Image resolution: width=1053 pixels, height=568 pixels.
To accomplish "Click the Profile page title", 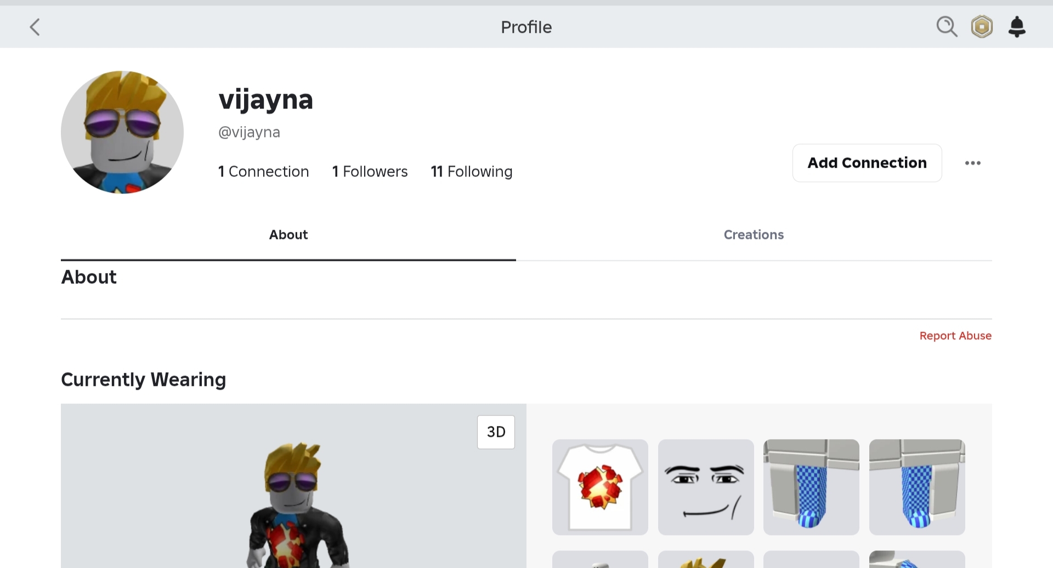I will (x=526, y=27).
